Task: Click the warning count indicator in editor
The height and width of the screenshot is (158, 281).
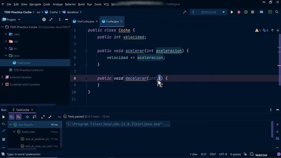Action: (258, 30)
